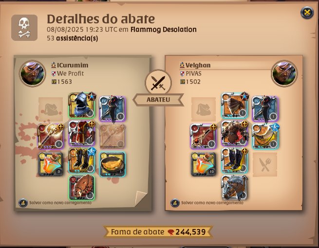Click killer's black cape item

point(113,109)
